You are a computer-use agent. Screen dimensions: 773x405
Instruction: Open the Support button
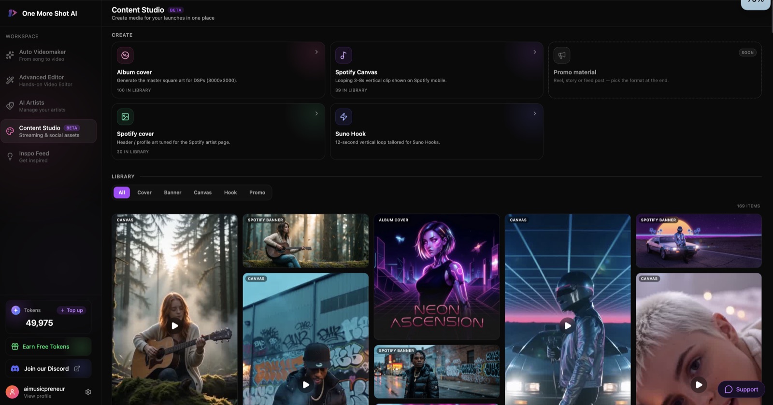coord(741,390)
